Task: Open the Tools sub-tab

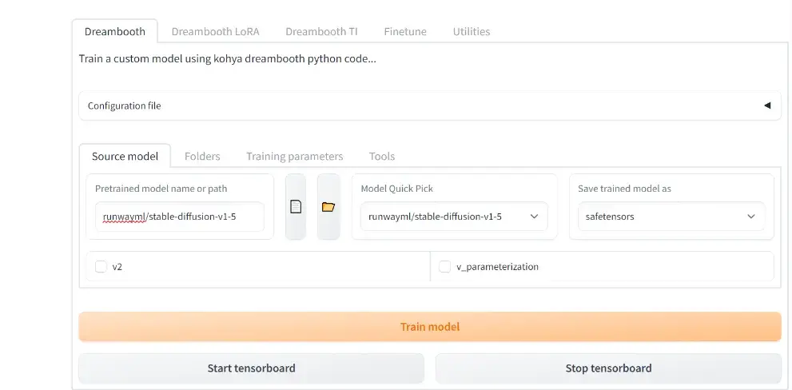Action: click(382, 157)
